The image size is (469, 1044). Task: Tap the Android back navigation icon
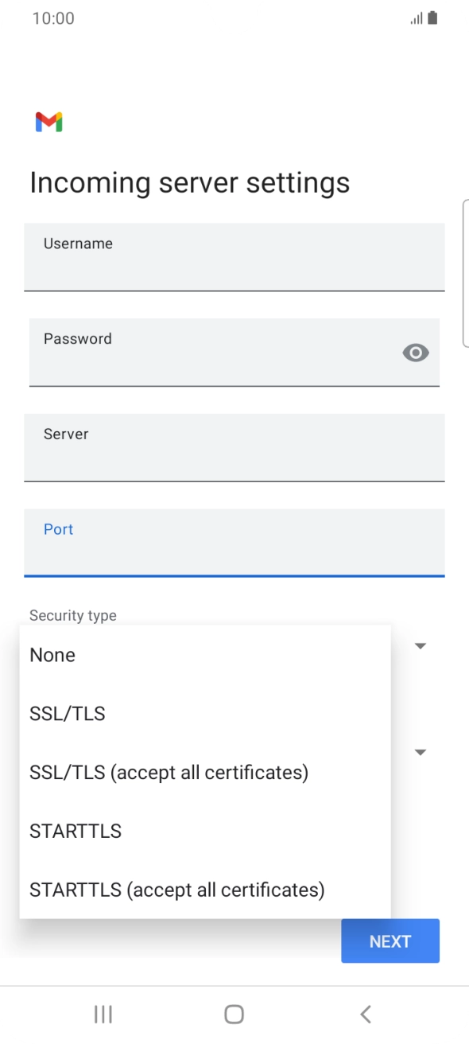pos(366,1014)
